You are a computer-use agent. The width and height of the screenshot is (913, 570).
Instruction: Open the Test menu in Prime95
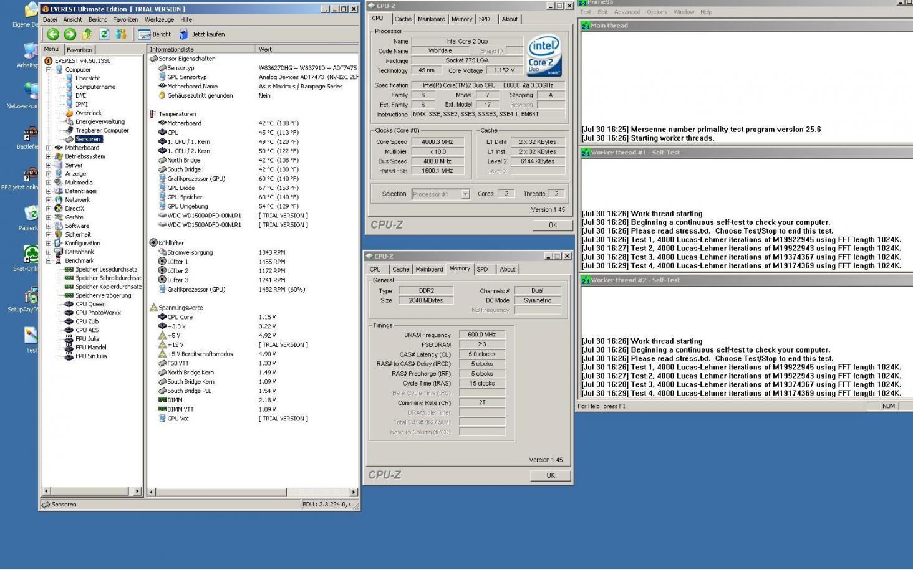[x=586, y=12]
